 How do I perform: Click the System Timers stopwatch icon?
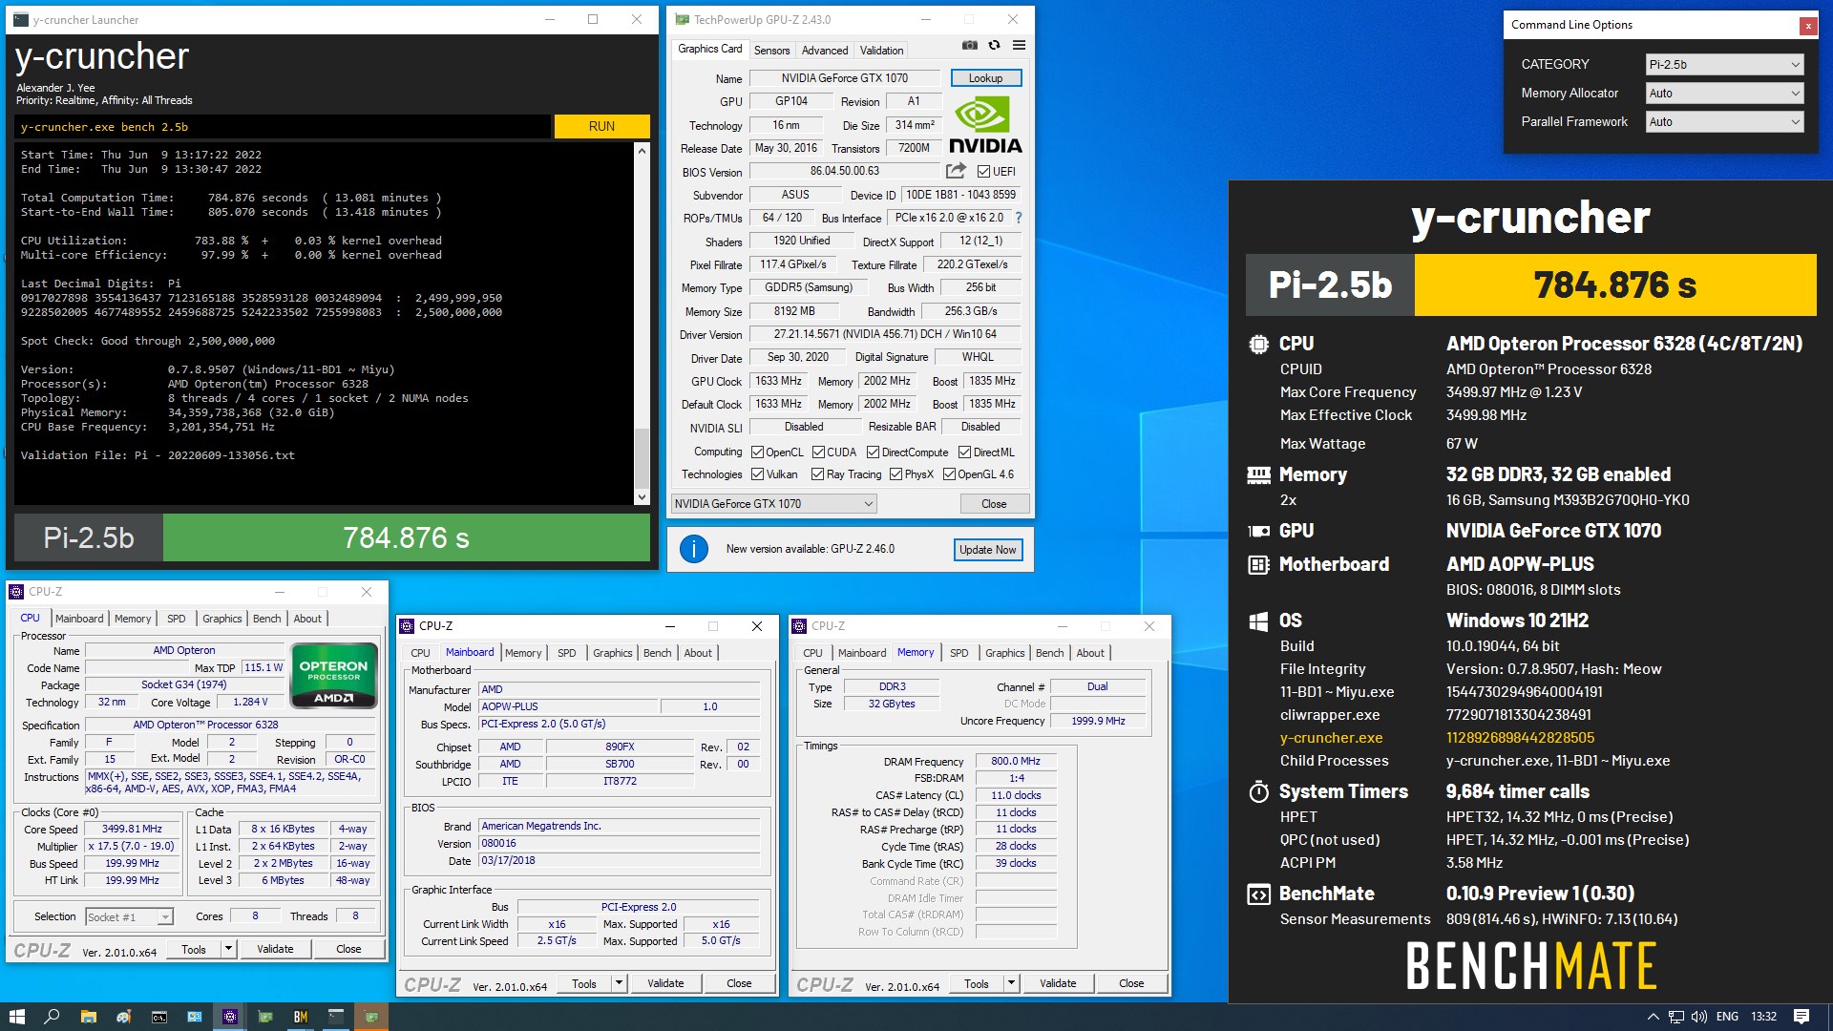(1259, 791)
